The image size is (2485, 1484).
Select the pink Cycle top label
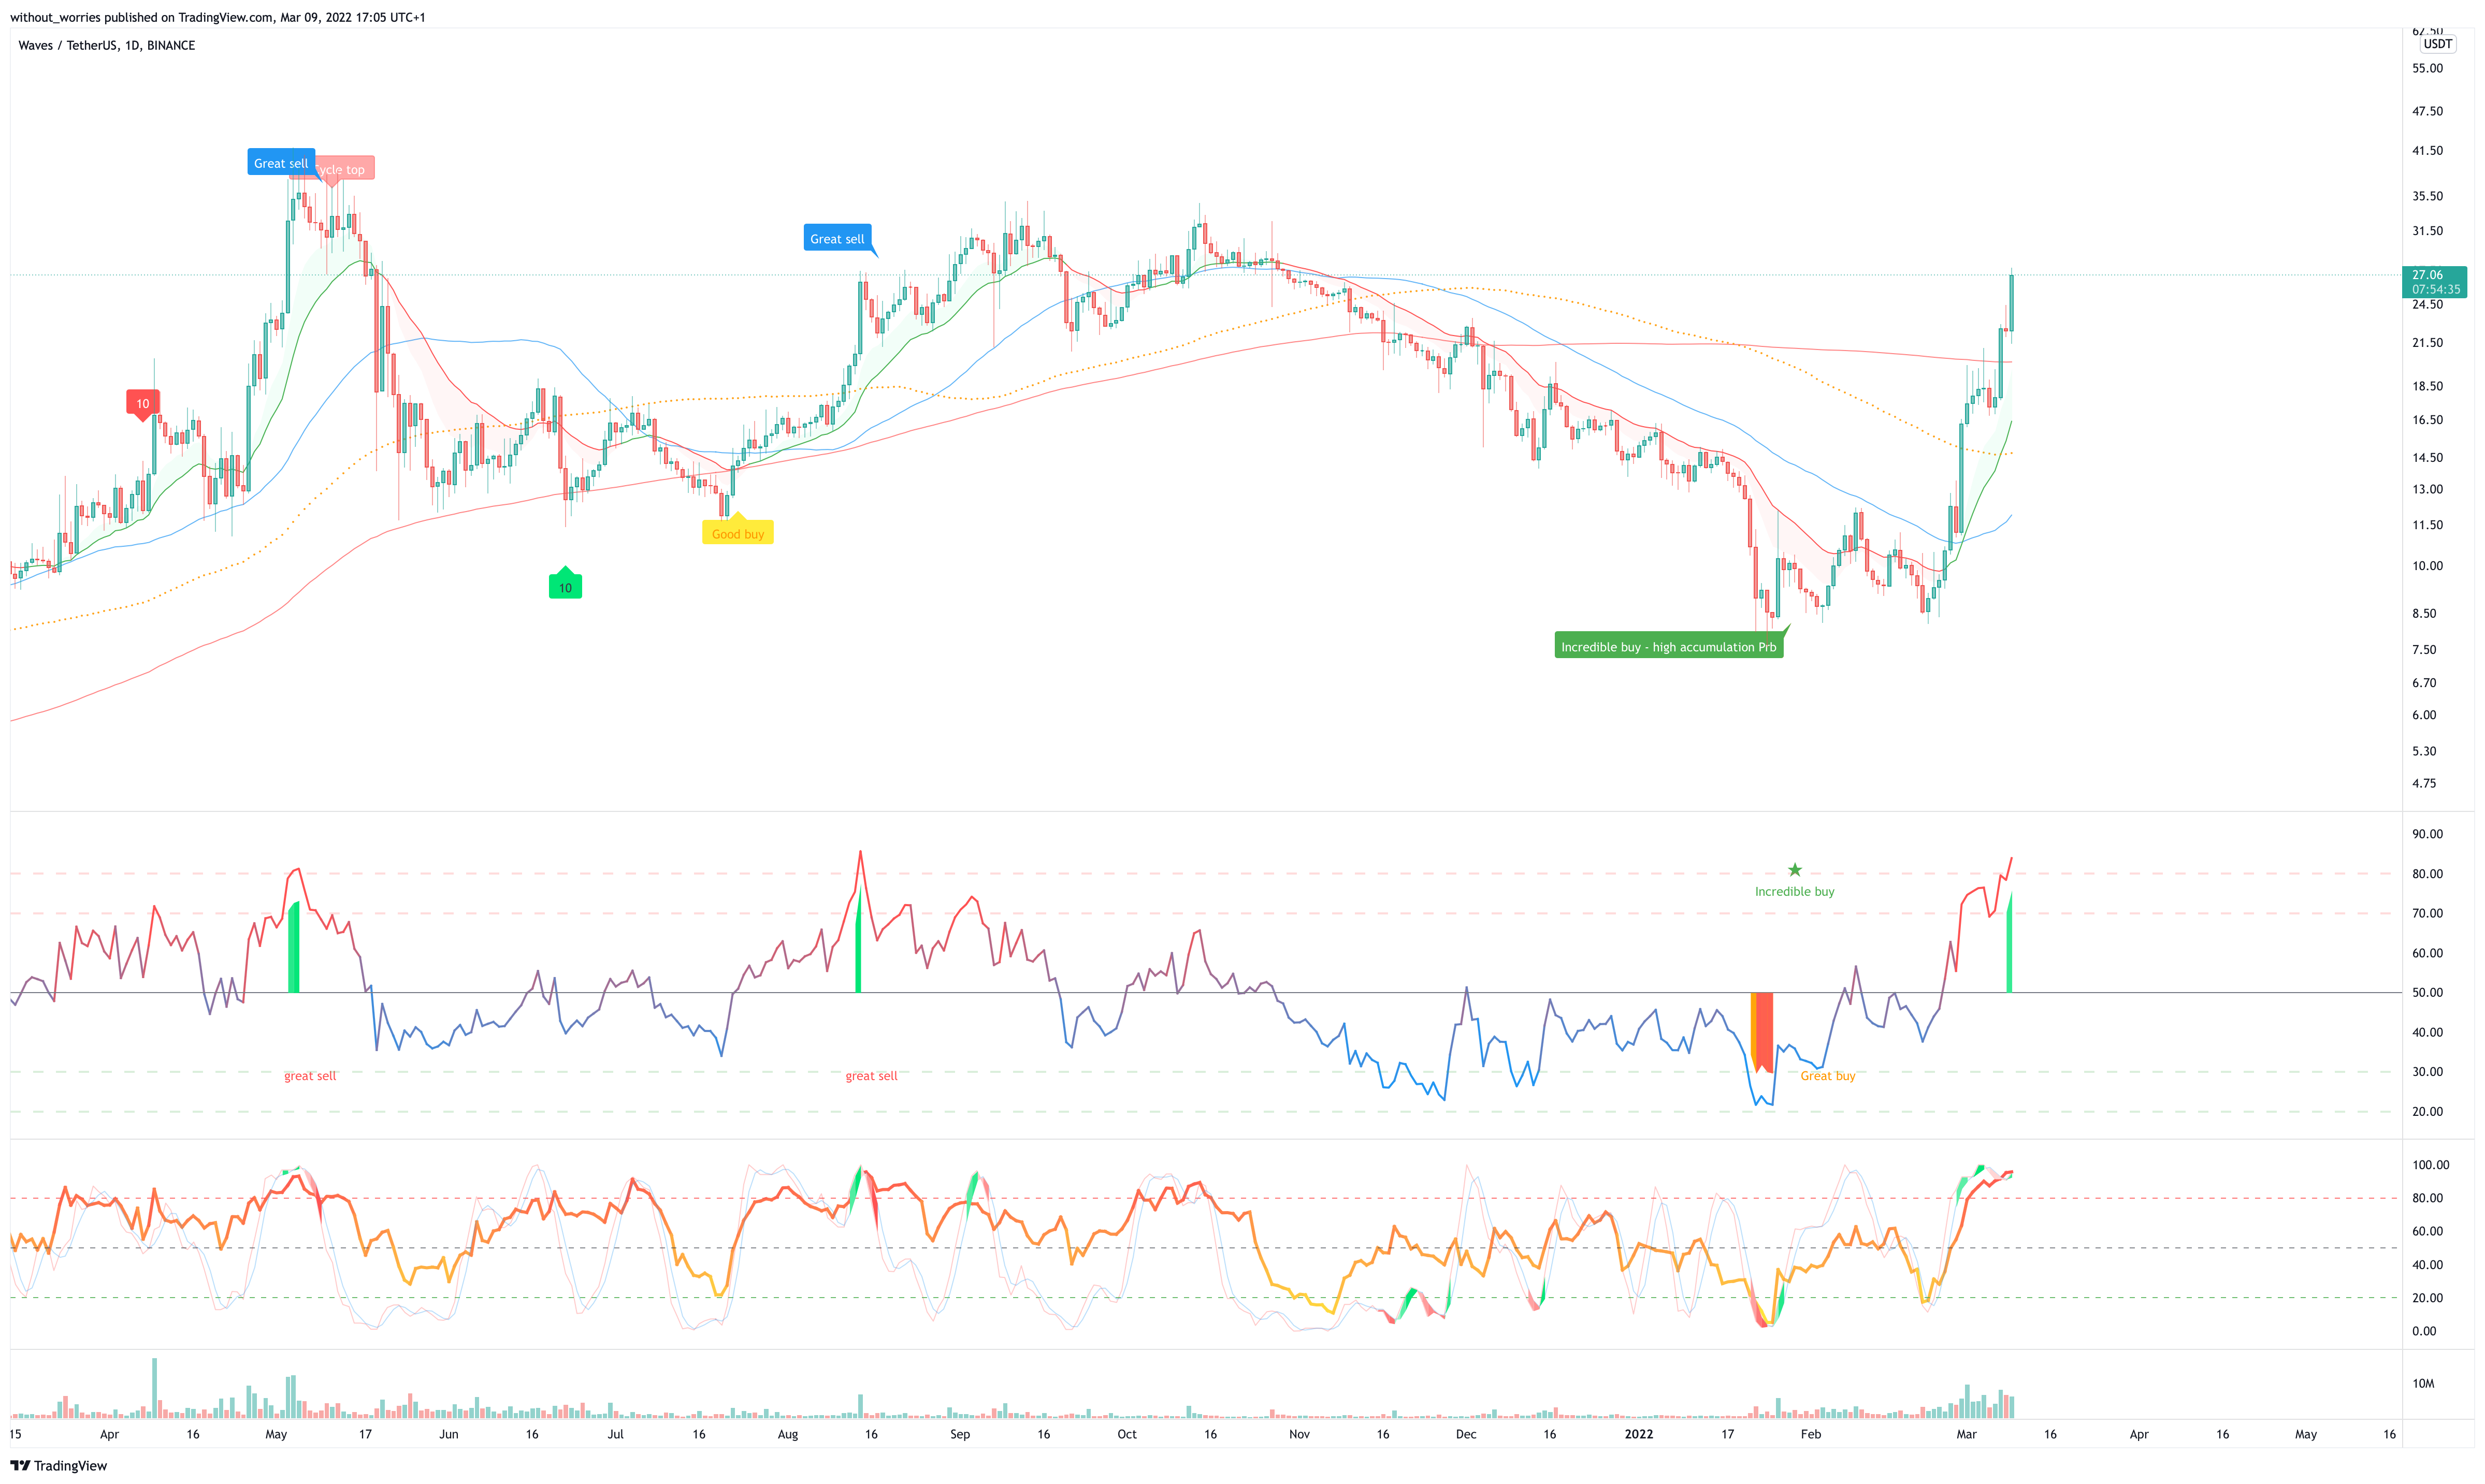(346, 169)
